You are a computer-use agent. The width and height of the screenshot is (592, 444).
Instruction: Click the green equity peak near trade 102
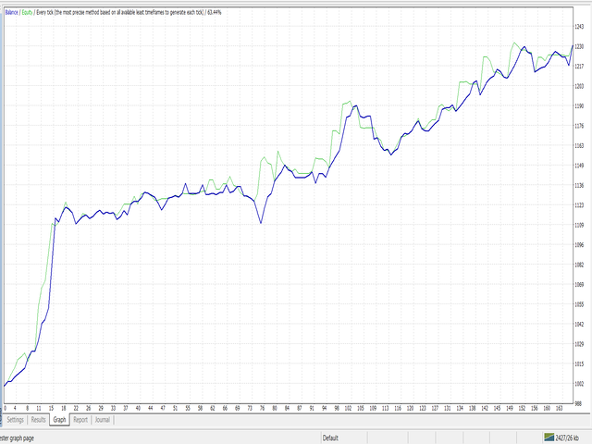(350, 101)
